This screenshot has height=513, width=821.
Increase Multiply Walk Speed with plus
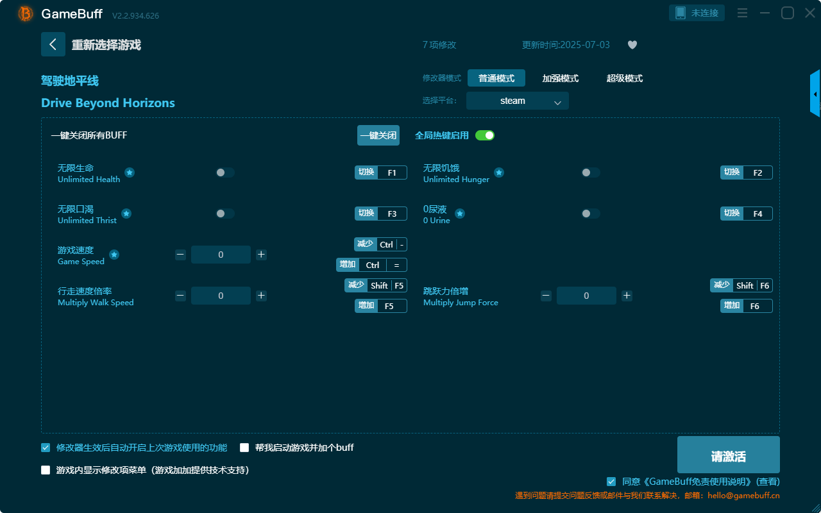[261, 296]
